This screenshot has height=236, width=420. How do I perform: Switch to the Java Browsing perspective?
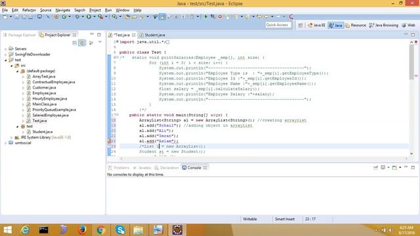[383, 25]
